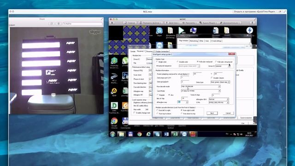Open the Data type dropdown
295x166 pixels.
pyautogui.click(x=220, y=82)
